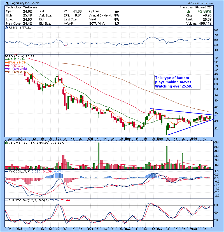
Task: Click the tallest October volume spike bar
Action: coord(99,156)
